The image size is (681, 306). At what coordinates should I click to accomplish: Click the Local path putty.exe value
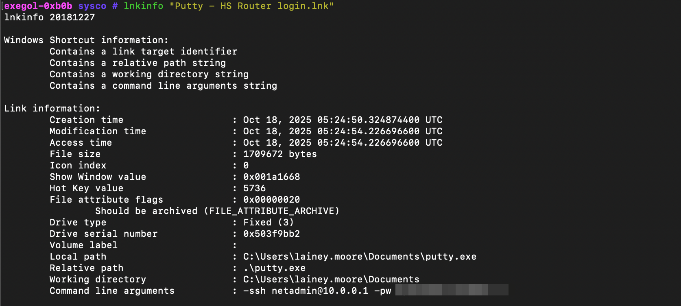click(x=360, y=257)
